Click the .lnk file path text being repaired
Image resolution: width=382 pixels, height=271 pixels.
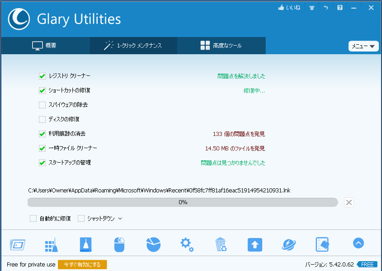pyautogui.click(x=159, y=191)
